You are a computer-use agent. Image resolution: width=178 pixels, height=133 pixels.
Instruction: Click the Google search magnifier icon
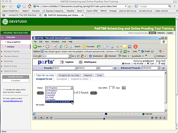tap(170, 6)
